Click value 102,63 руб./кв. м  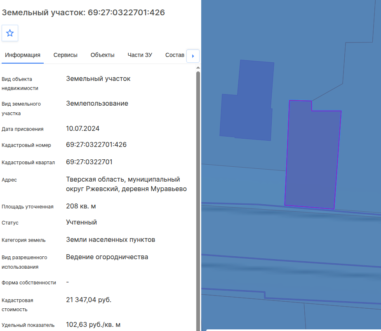click(93, 325)
